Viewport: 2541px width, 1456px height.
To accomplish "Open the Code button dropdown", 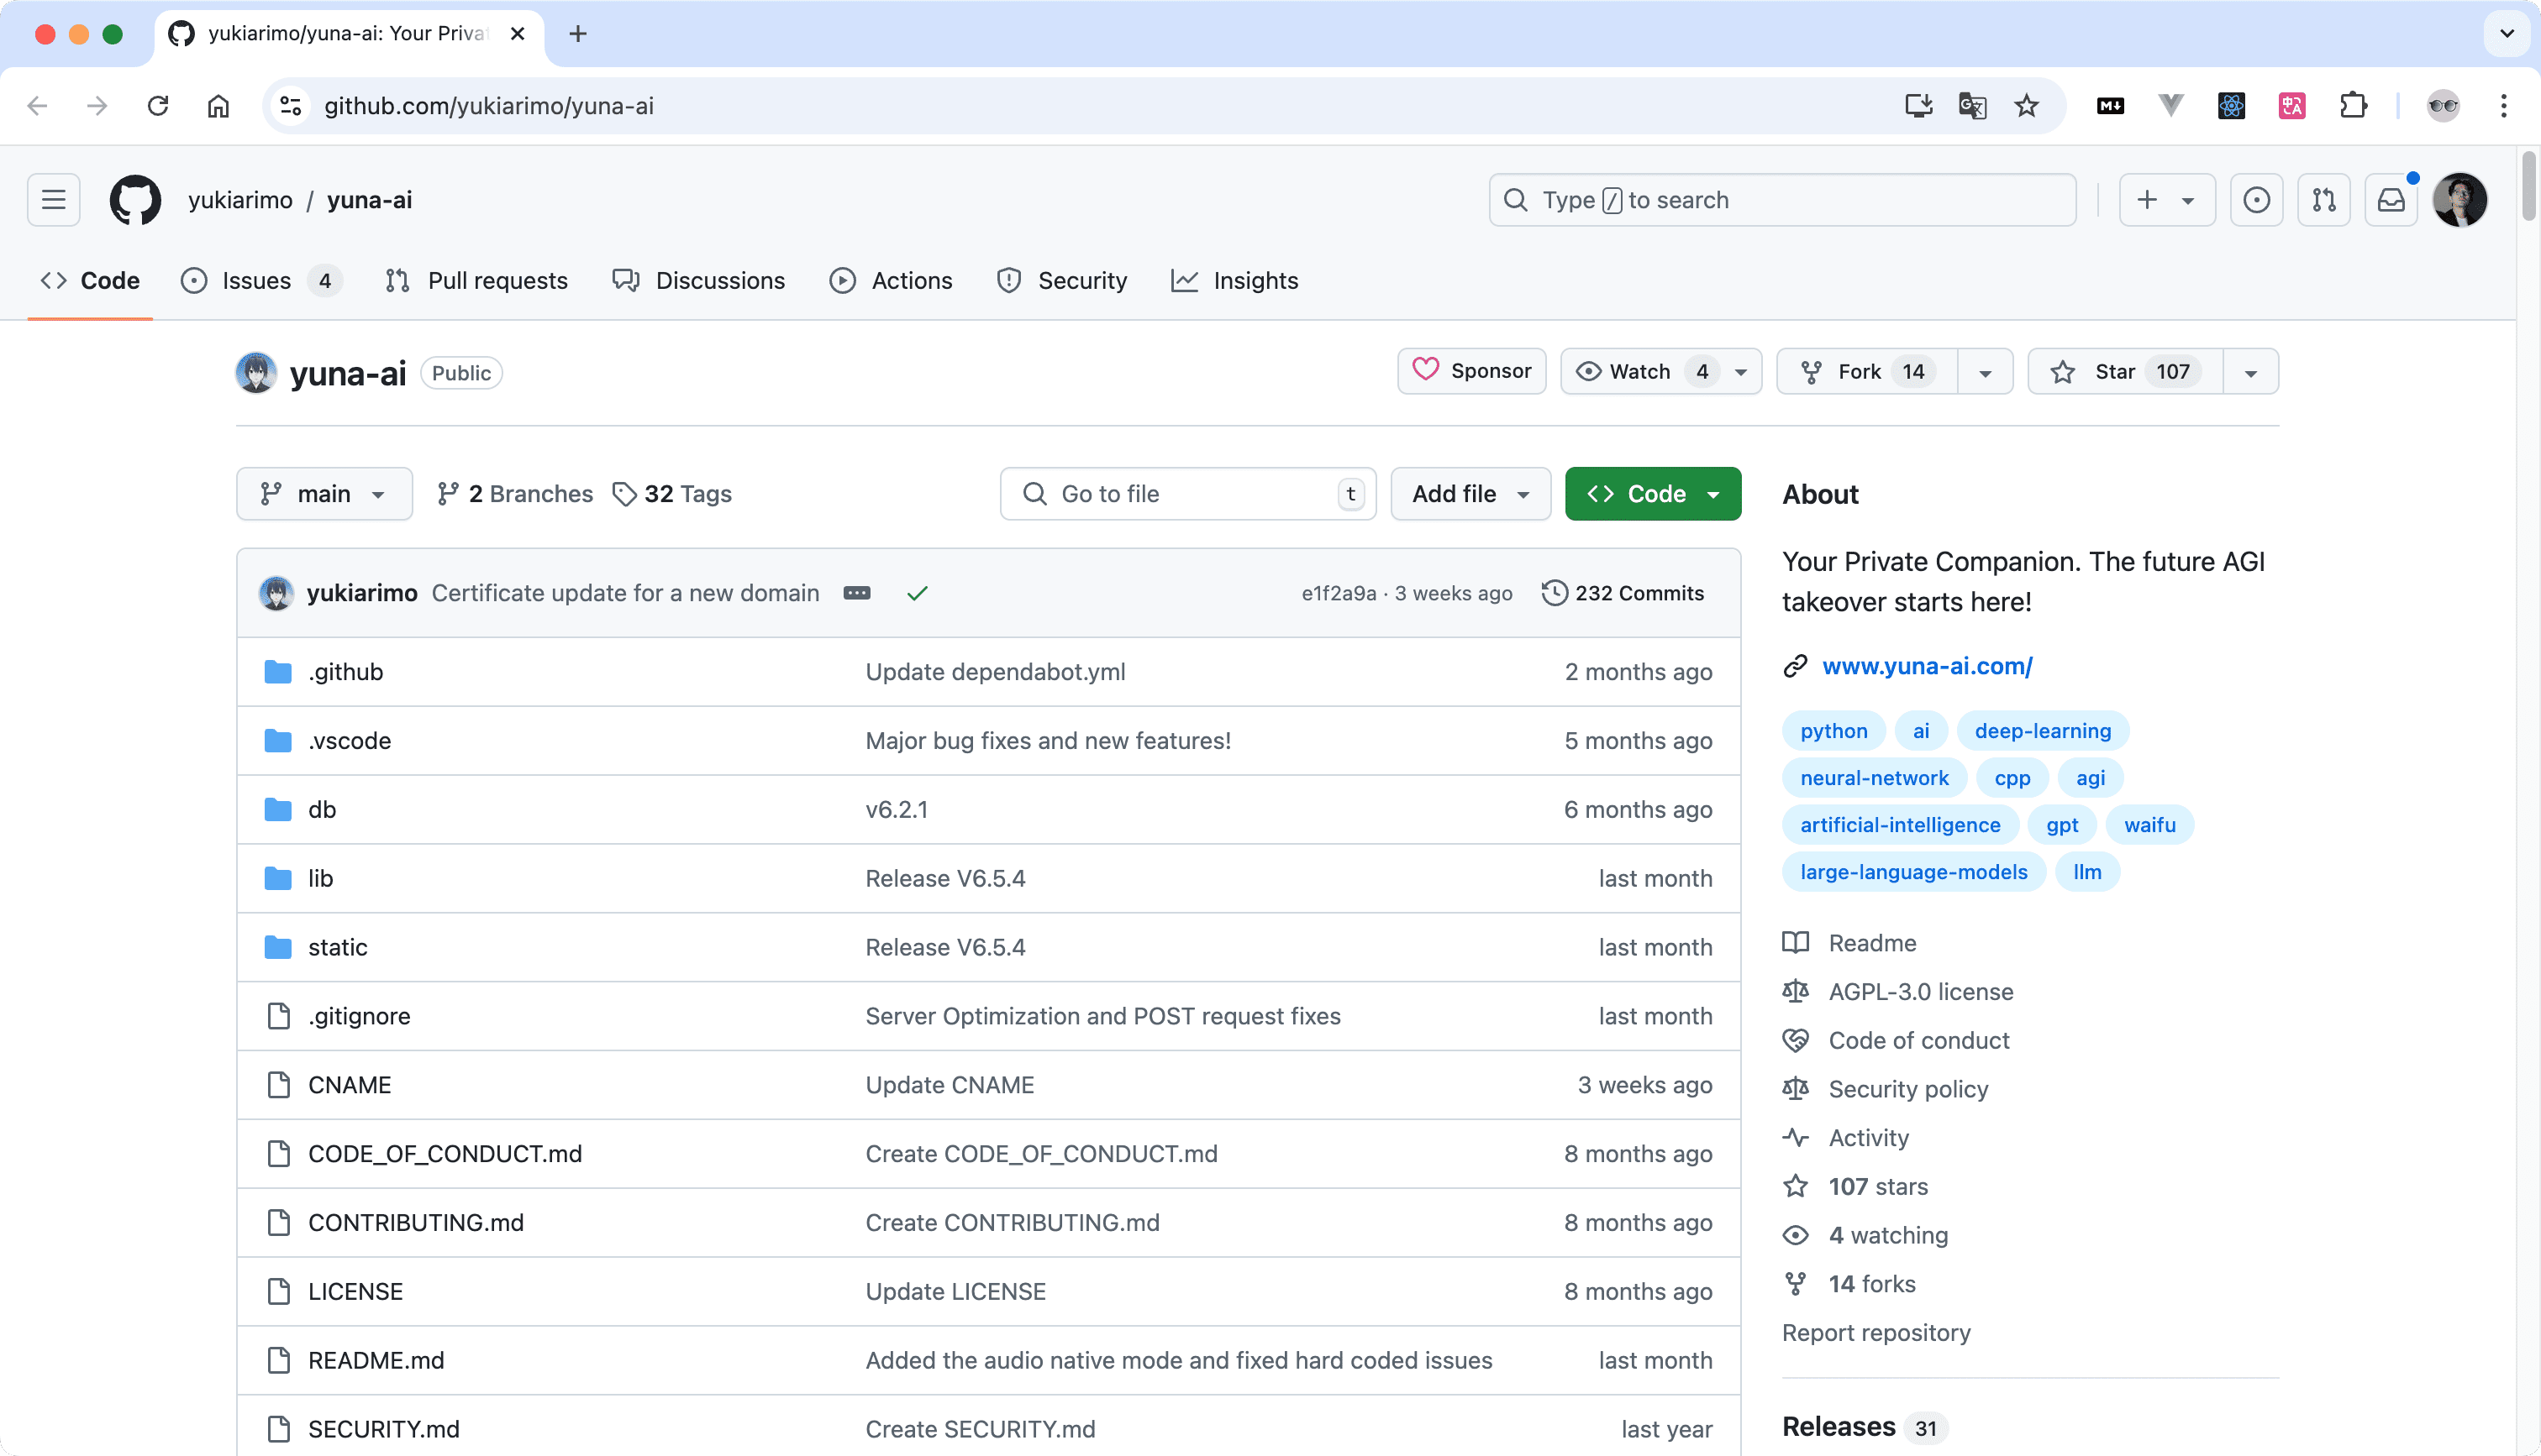I will pyautogui.click(x=1712, y=494).
